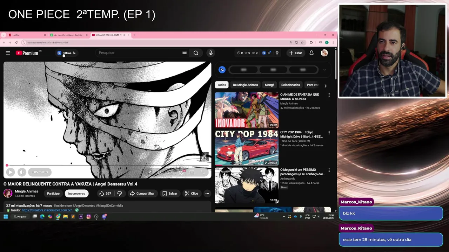Share using the Compartilhar button

(142, 194)
